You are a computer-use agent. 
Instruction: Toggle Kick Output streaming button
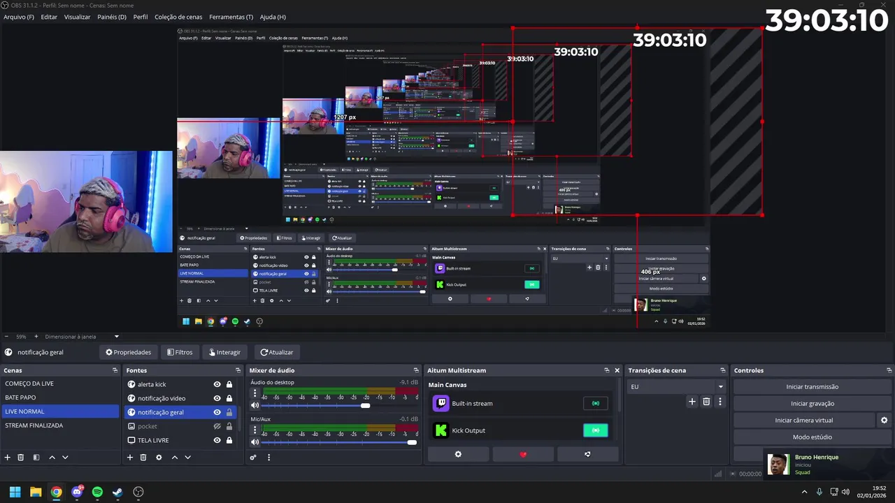click(x=595, y=430)
